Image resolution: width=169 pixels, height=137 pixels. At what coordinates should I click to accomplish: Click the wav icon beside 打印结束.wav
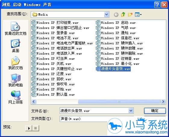coord(33,23)
